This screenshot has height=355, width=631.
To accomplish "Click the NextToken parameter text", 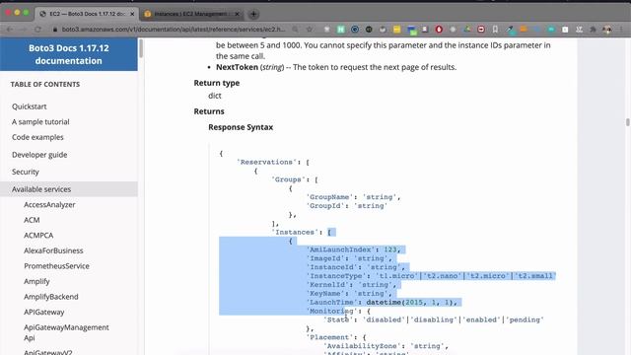I will point(336,67).
